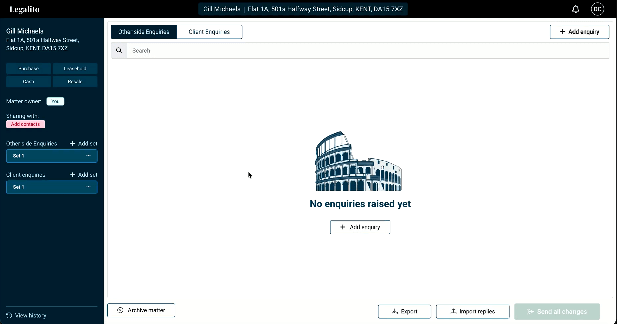Image resolution: width=617 pixels, height=324 pixels.
Task: Focus the Search input field
Action: pos(368,51)
